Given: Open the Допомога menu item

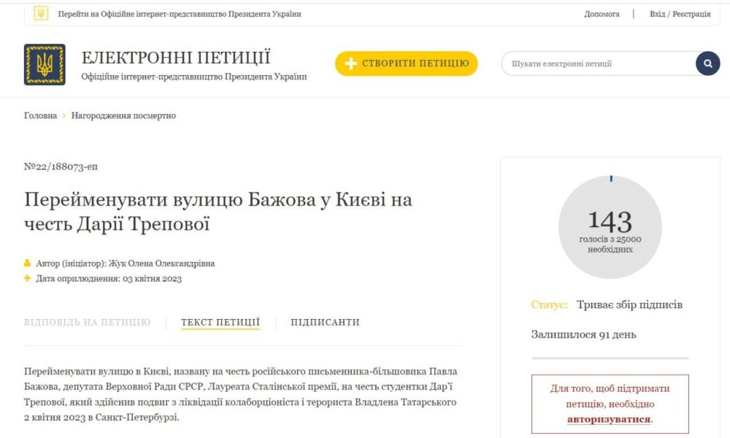Looking at the screenshot, I should pos(601,14).
